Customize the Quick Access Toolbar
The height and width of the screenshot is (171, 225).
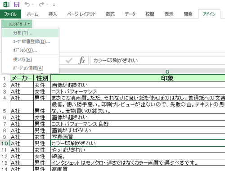click(54, 5)
